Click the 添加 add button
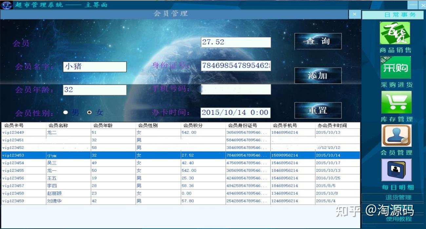Image resolution: width=426 pixels, height=229 pixels. pos(318,76)
